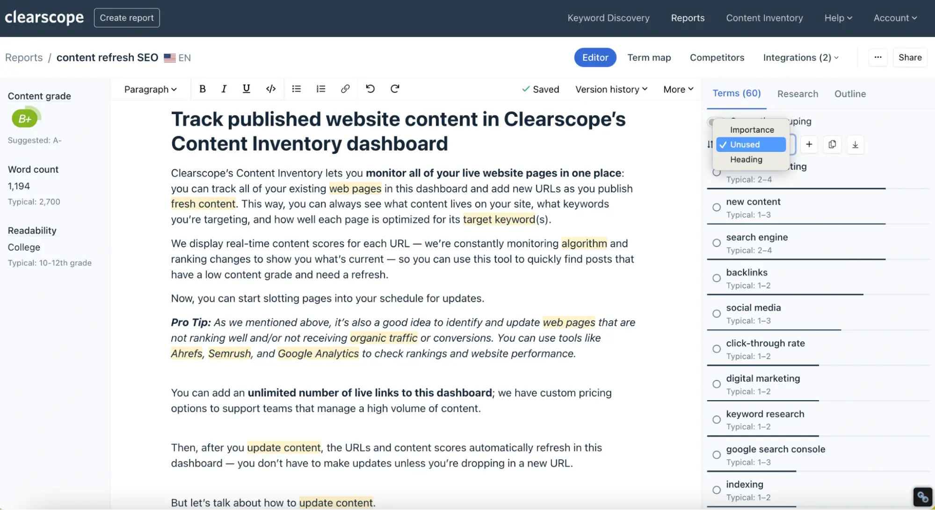Click the bold formatting icon
The height and width of the screenshot is (510, 935).
pyautogui.click(x=202, y=89)
